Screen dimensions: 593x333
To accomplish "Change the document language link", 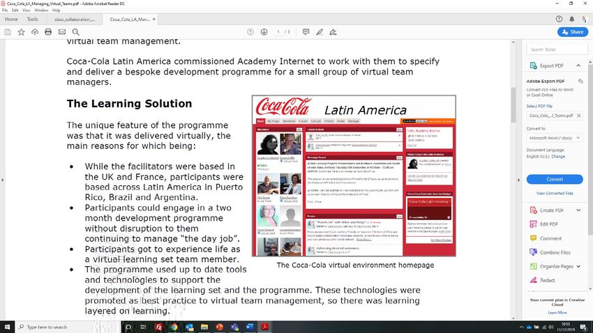I will coord(558,156).
